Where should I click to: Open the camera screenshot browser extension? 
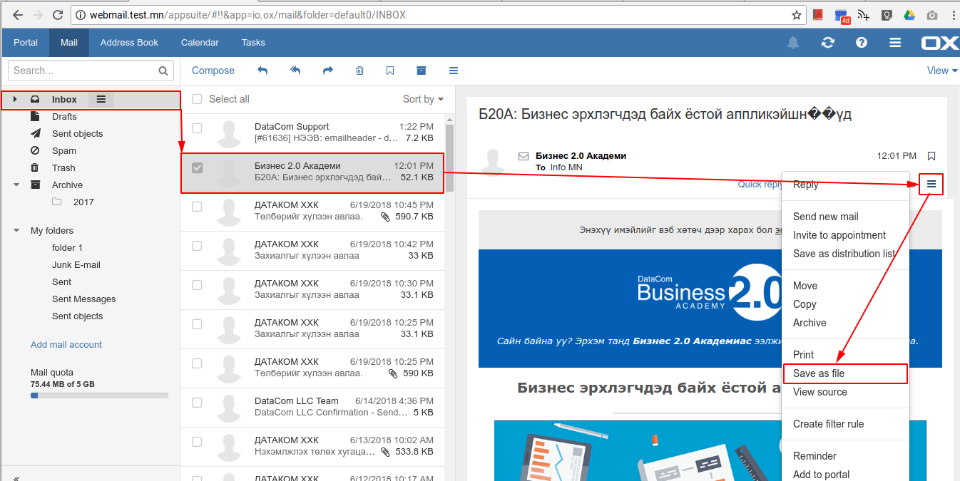tap(931, 14)
